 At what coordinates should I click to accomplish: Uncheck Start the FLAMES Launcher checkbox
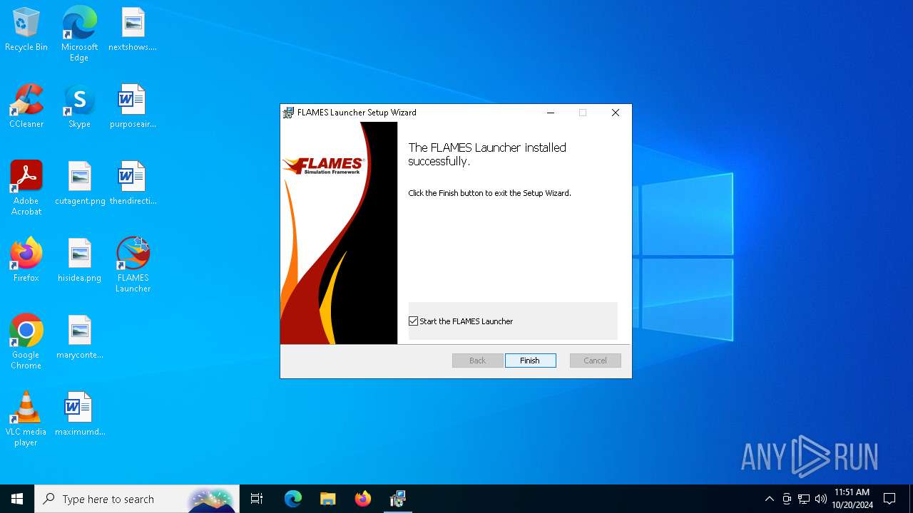tap(413, 321)
